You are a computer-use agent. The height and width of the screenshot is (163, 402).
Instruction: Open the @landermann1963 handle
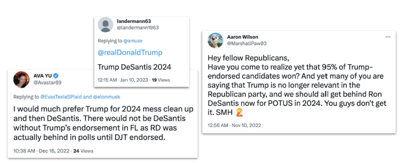point(138,28)
